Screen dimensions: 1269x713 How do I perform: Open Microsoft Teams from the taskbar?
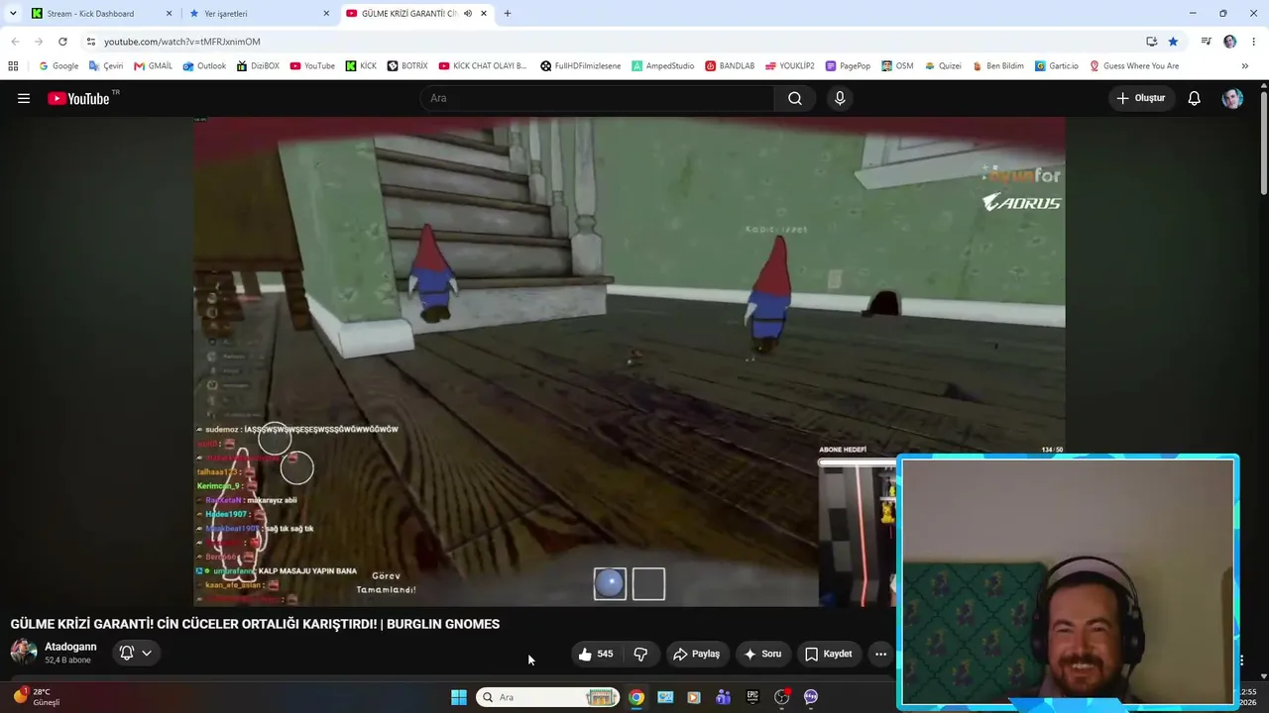(723, 697)
